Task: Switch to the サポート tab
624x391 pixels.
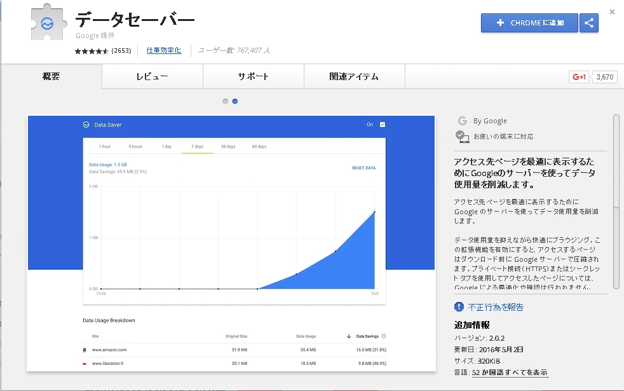Action: 254,77
